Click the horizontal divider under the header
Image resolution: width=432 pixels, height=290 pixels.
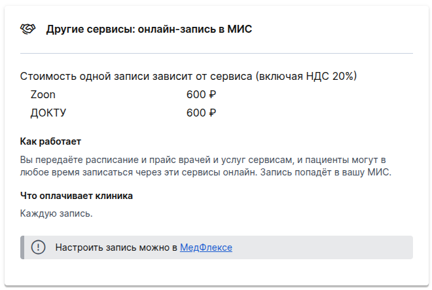tap(217, 53)
